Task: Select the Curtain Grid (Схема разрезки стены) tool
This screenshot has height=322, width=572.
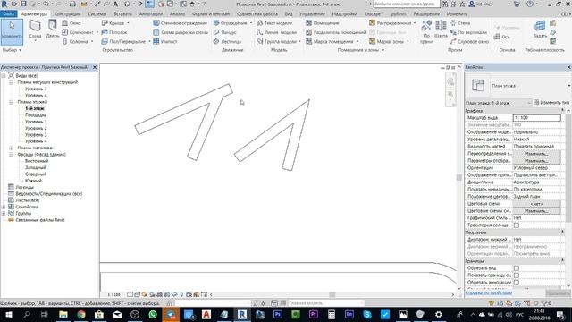Action: (x=181, y=32)
